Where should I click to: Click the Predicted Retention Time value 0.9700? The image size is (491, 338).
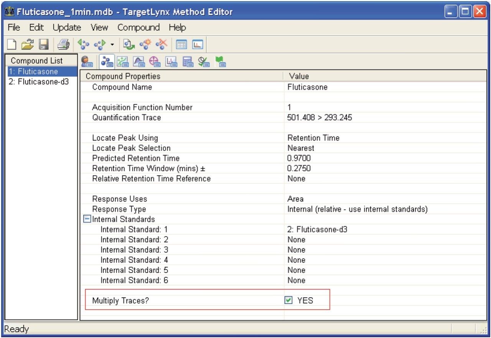coord(299,158)
